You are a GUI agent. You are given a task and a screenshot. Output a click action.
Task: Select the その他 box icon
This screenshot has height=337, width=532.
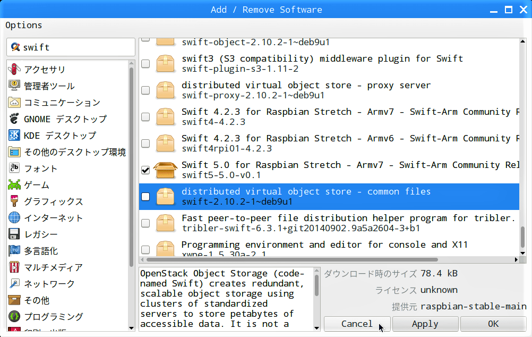click(x=14, y=300)
